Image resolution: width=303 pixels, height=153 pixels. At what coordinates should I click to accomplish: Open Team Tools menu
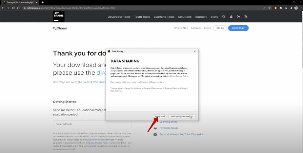click(142, 17)
